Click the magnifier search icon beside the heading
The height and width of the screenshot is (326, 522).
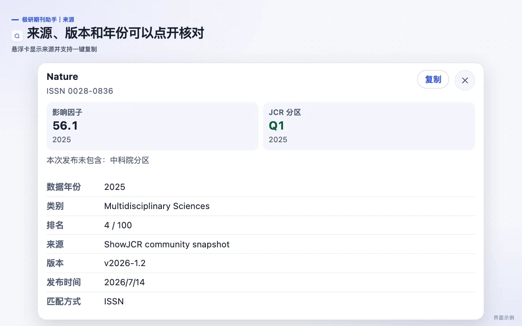[17, 36]
